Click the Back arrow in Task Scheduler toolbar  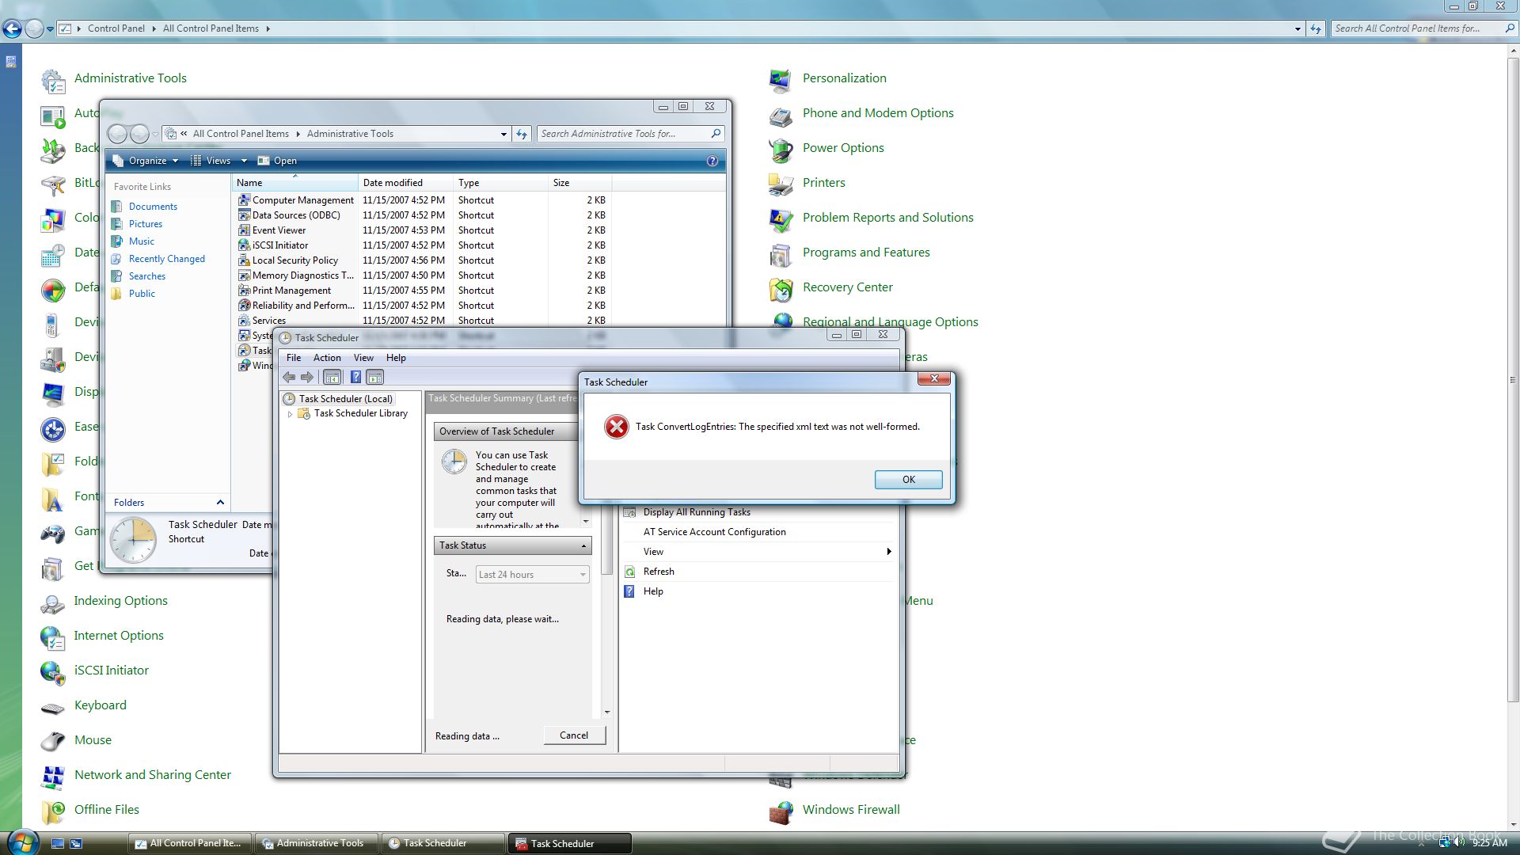pyautogui.click(x=290, y=377)
